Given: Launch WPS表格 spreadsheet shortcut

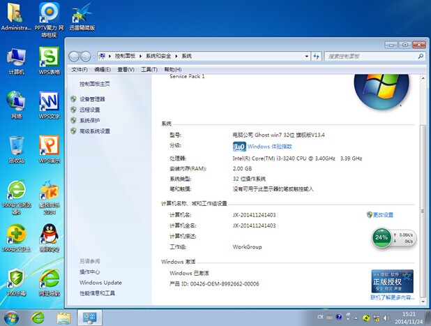Looking at the screenshot, I should coord(50,61).
